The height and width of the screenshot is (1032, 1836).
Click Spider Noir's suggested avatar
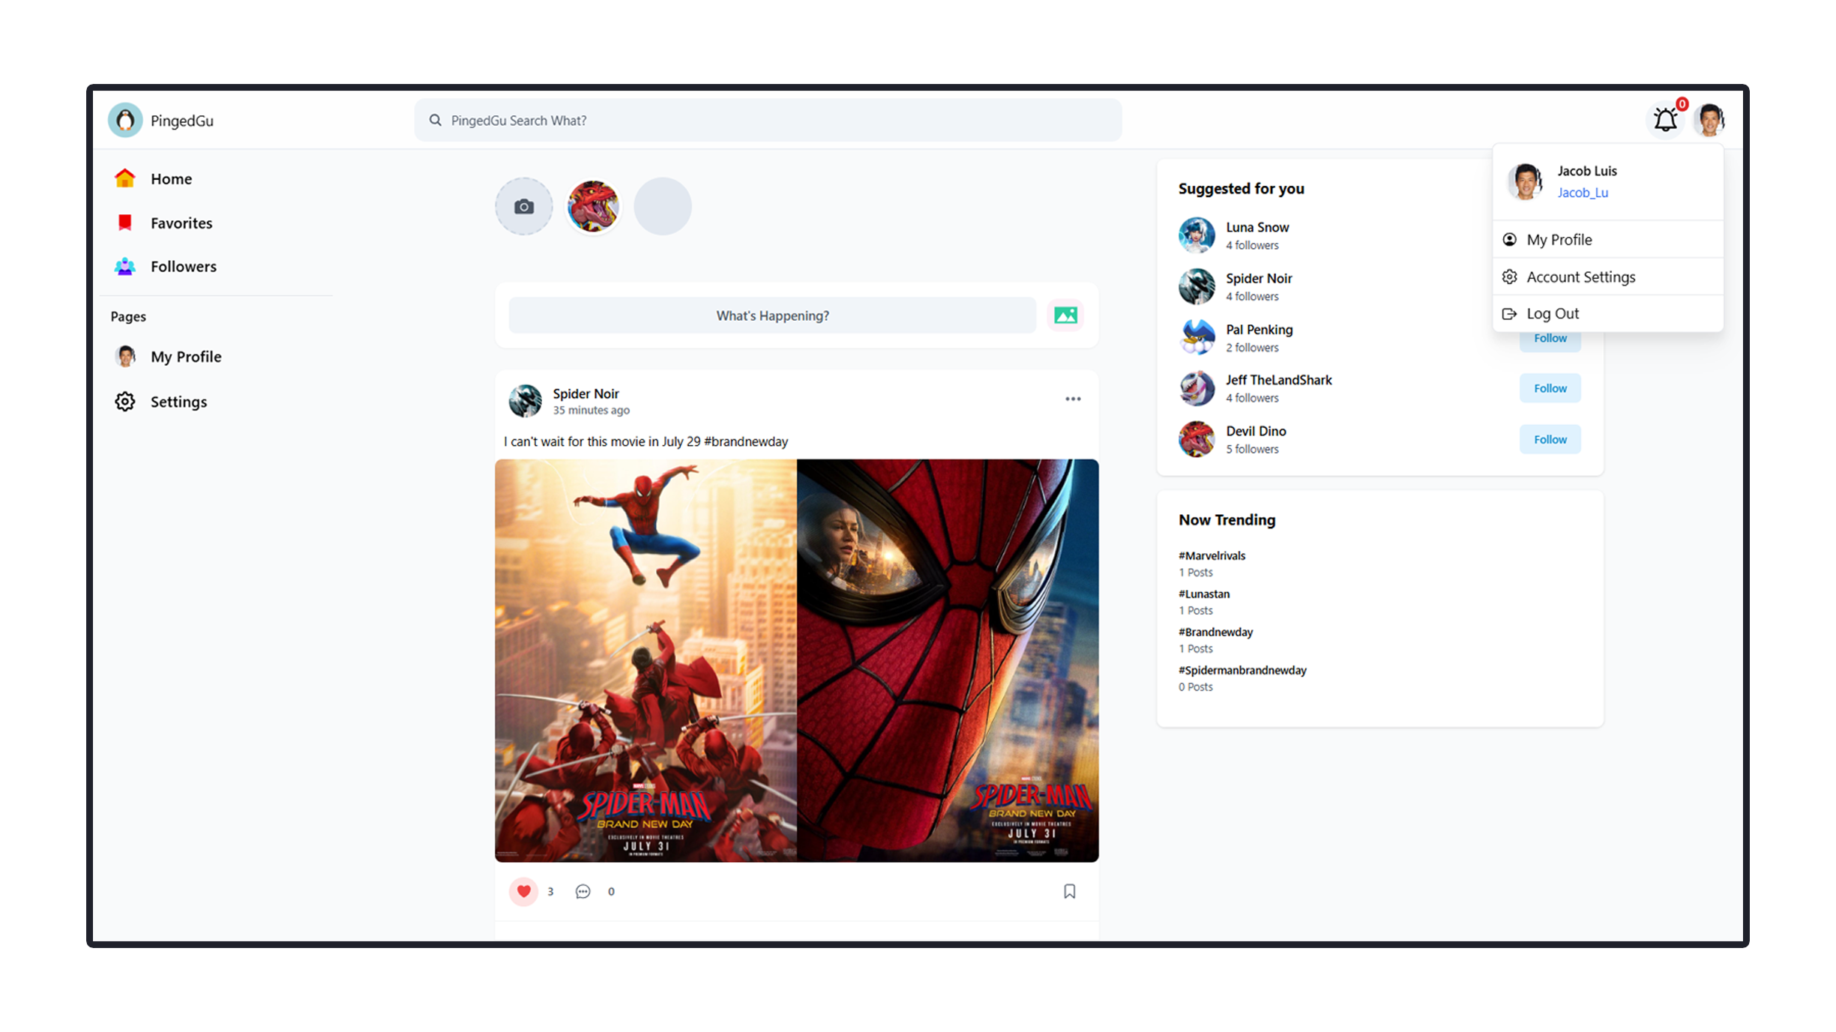pos(1197,286)
